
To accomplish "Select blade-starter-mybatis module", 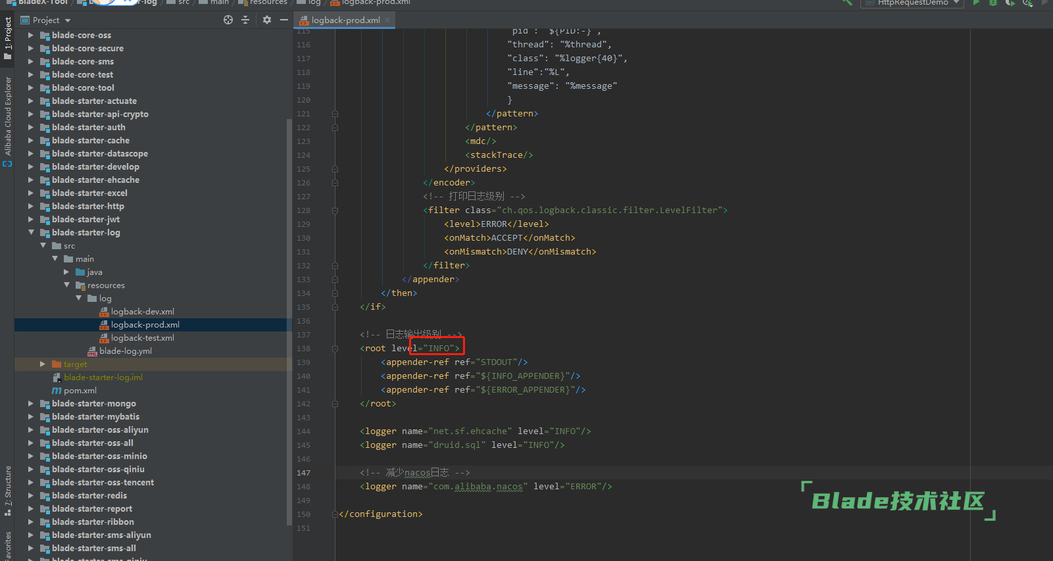I will point(95,416).
